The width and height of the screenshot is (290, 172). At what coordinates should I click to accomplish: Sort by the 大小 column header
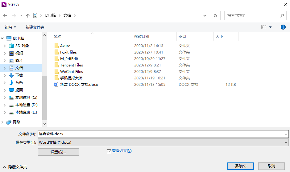pyautogui.click(x=219, y=37)
